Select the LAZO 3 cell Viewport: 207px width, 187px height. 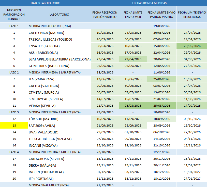point(14,112)
